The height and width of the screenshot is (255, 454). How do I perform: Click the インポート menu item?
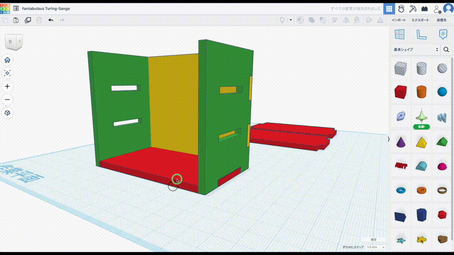pyautogui.click(x=399, y=20)
